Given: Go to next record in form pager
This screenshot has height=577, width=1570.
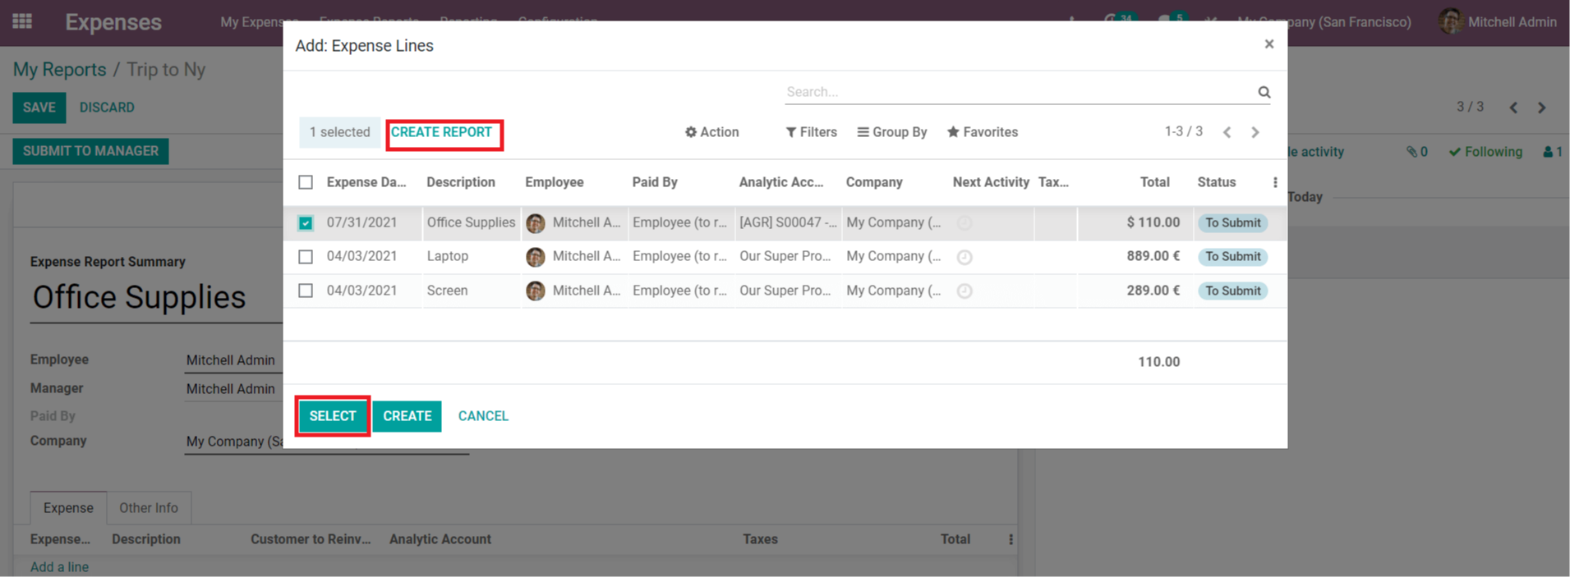Looking at the screenshot, I should [x=1542, y=108].
